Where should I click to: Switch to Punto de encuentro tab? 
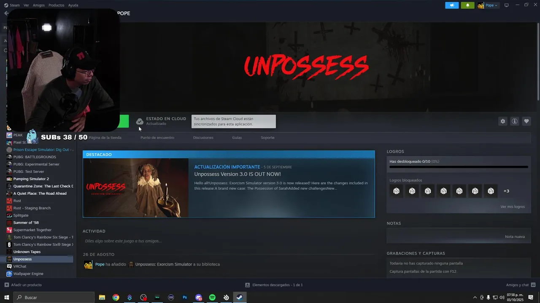point(157,138)
